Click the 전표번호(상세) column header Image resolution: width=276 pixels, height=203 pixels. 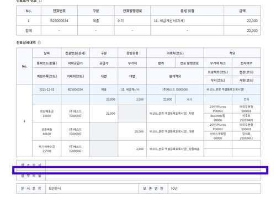click(x=75, y=53)
